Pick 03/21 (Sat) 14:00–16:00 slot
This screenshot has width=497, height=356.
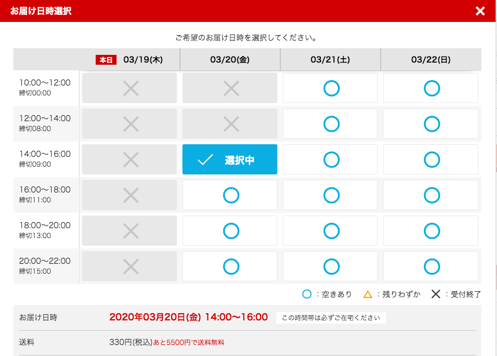pyautogui.click(x=331, y=160)
